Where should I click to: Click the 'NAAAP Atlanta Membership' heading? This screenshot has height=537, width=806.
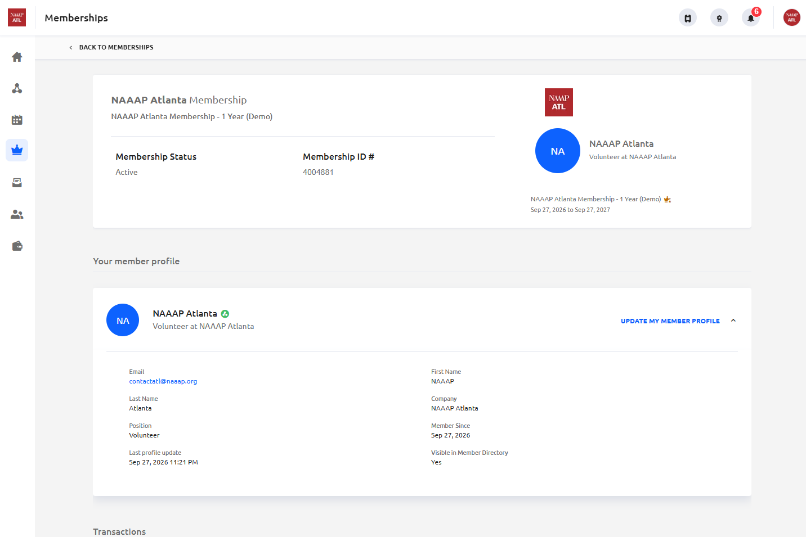pyautogui.click(x=179, y=100)
